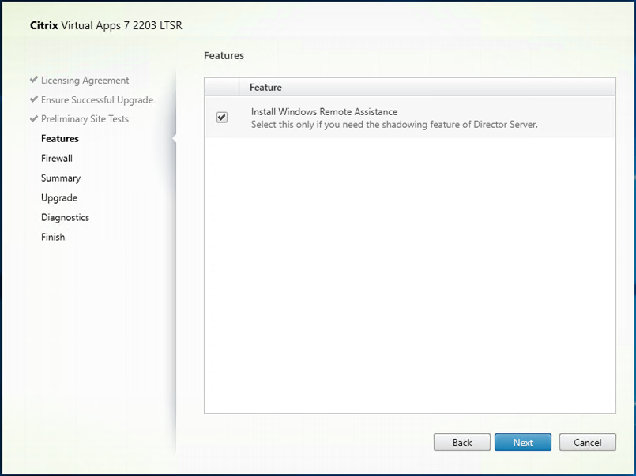636x476 pixels.
Task: Select the Finish step
Action: tap(53, 237)
